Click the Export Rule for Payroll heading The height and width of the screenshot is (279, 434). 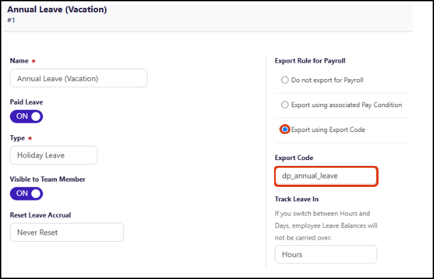309,61
